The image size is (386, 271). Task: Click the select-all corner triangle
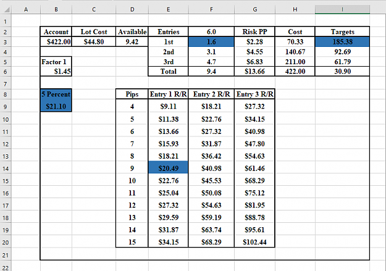click(7, 10)
